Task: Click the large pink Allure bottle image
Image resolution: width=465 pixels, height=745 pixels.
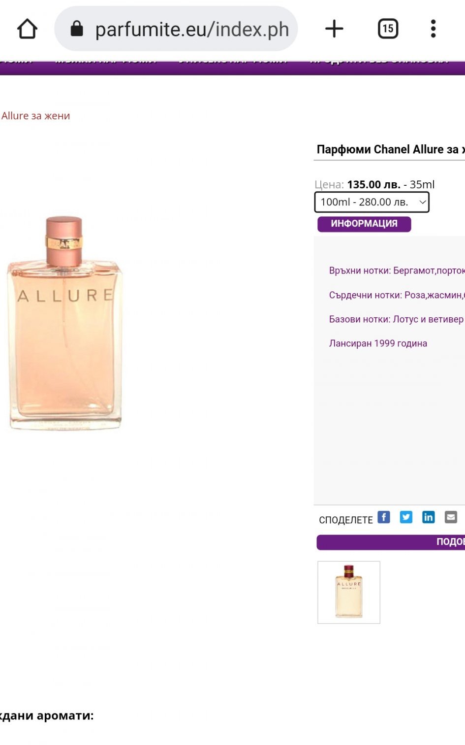Action: 64,323
